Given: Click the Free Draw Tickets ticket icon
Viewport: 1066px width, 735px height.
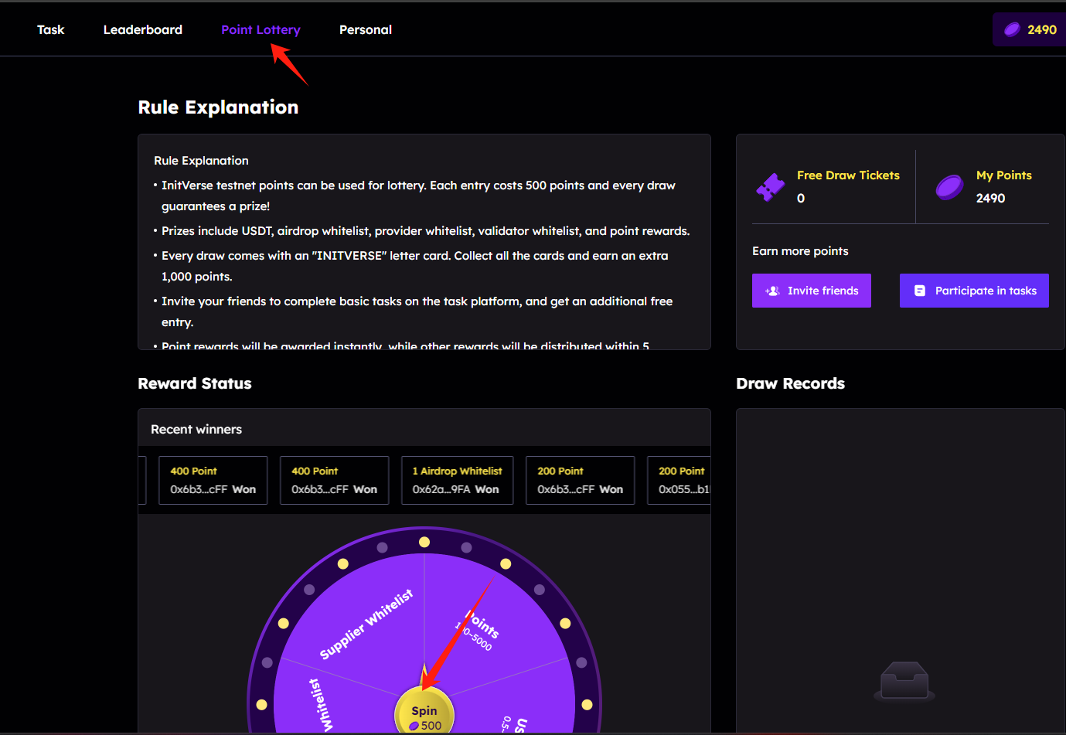Looking at the screenshot, I should point(771,187).
